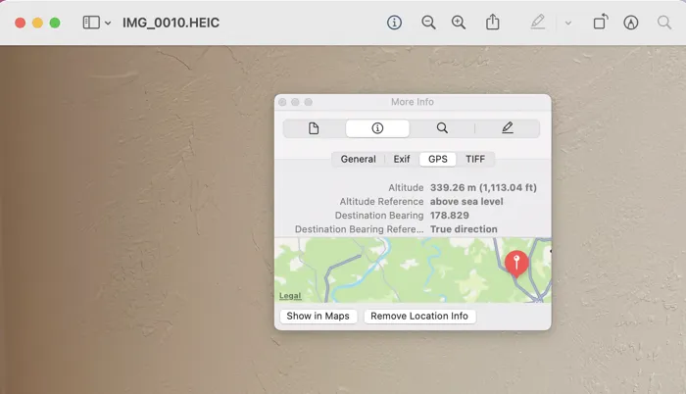
Task: Open the Share menu icon
Action: pyautogui.click(x=493, y=23)
